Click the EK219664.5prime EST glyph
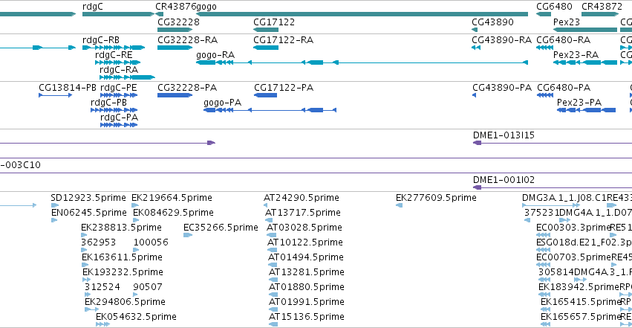The width and height of the screenshot is (632, 328). coord(135,205)
